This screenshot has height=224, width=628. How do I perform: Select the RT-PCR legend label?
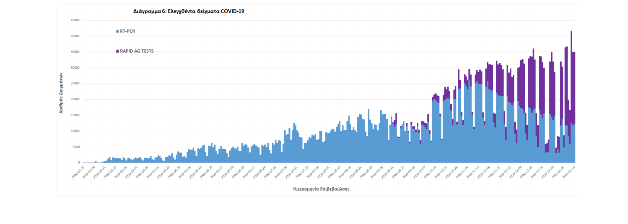click(x=127, y=31)
